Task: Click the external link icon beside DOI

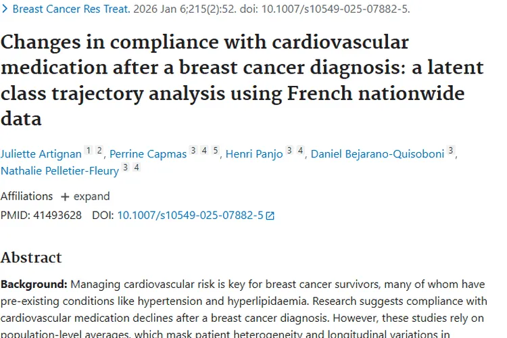Action: 270,216
